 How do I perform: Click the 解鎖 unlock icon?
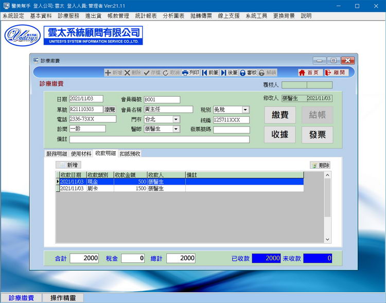click(x=268, y=73)
